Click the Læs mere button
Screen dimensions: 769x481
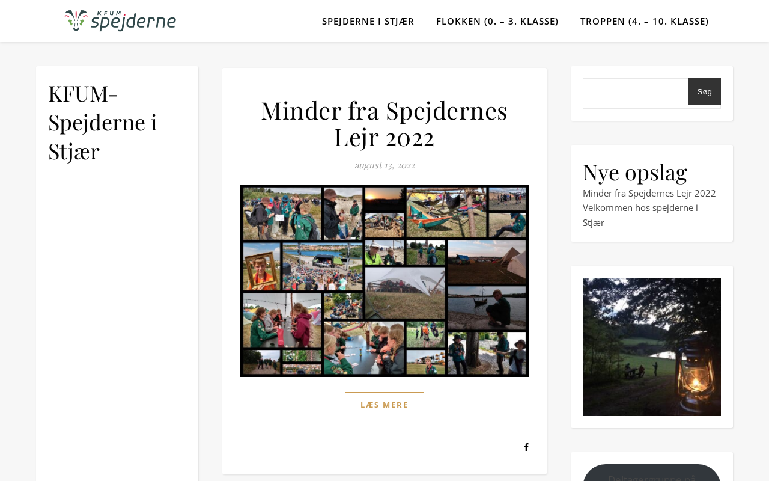click(384, 405)
